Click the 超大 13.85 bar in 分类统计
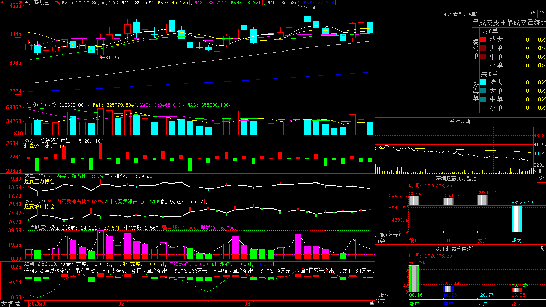 517,290
